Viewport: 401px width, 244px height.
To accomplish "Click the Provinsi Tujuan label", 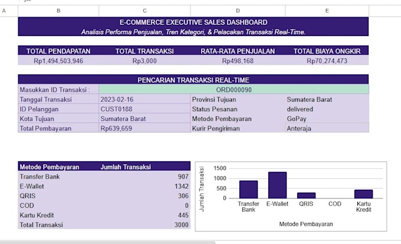I will 214,99.
